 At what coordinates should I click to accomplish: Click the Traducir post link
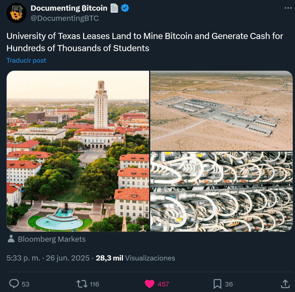tap(26, 60)
